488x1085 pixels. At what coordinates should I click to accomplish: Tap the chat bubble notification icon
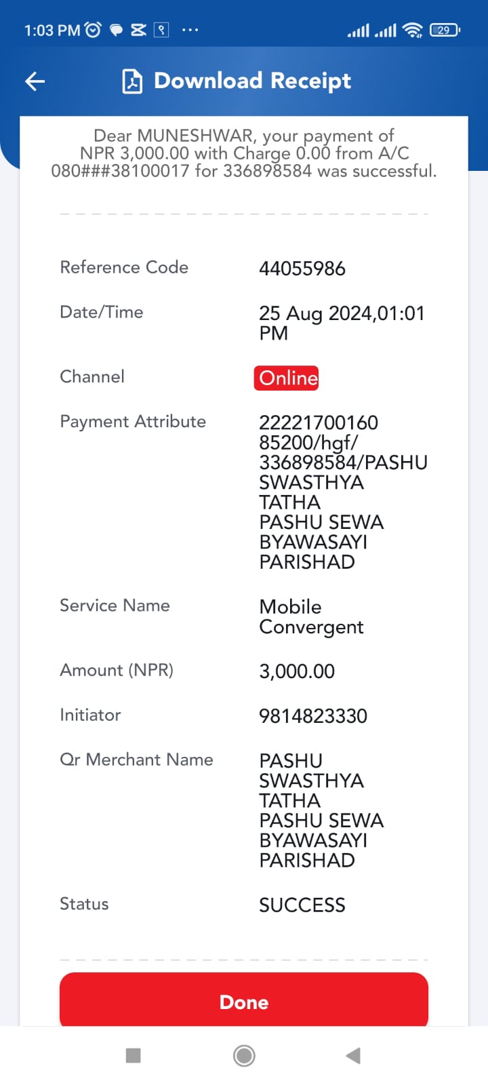[x=117, y=30]
